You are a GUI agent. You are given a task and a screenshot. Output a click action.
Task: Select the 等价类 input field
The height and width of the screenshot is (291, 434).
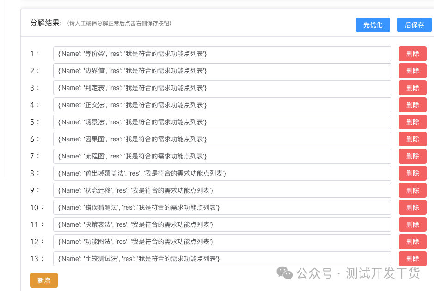pos(221,54)
